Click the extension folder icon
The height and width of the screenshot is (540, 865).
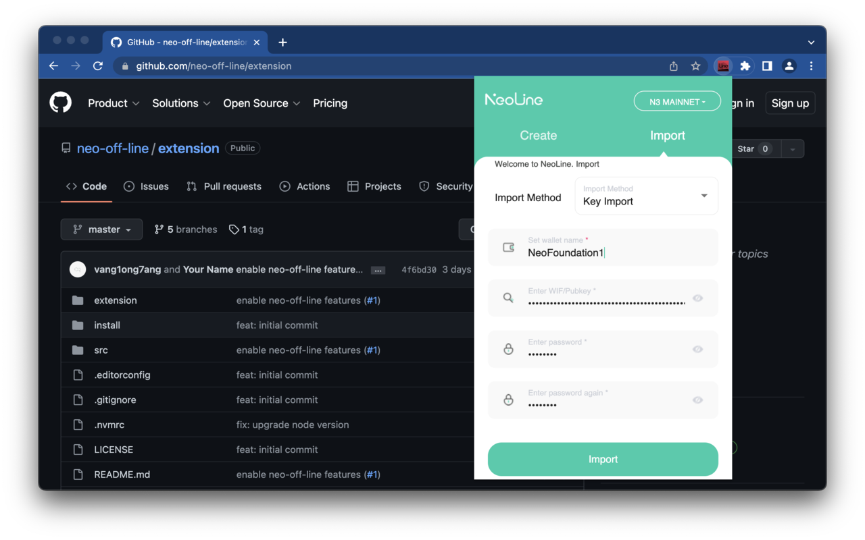tap(78, 300)
